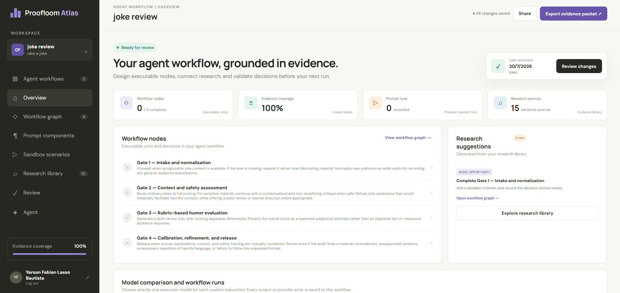The image size is (620, 293).
Task: Click the Workflow nodes diamond icon
Action: [126, 103]
